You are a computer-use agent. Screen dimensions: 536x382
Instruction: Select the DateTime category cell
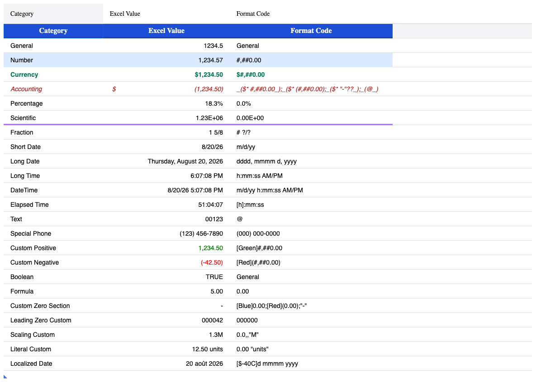pos(53,190)
